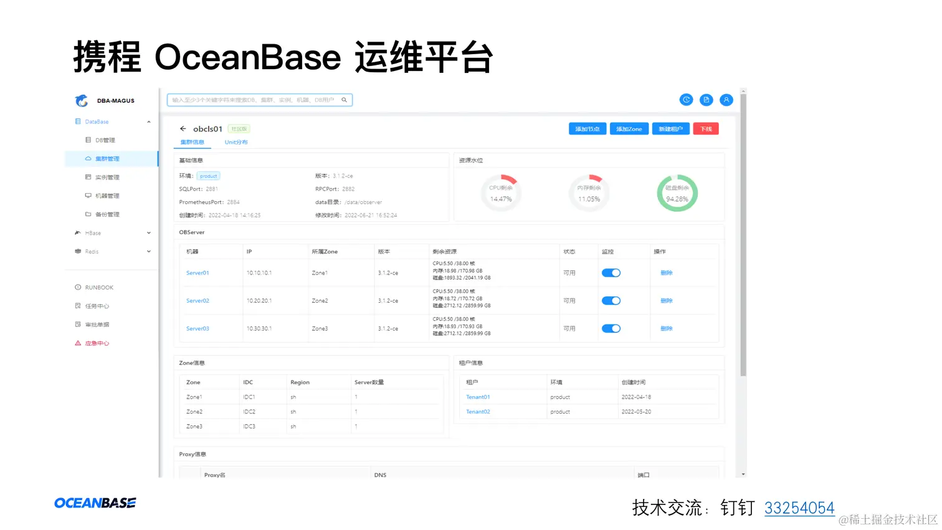Screen dimensions: 942x530
Task: Click the folder icon beside 备份管理
Action: 88,214
